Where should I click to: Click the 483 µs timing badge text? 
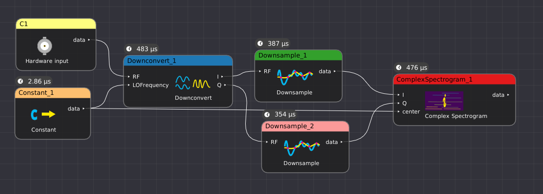[x=147, y=49]
